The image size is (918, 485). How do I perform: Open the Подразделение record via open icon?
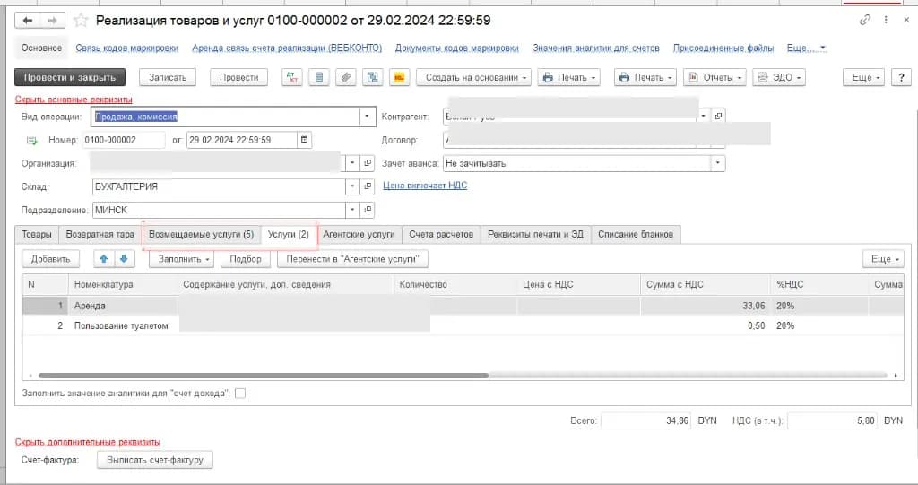[x=368, y=210]
